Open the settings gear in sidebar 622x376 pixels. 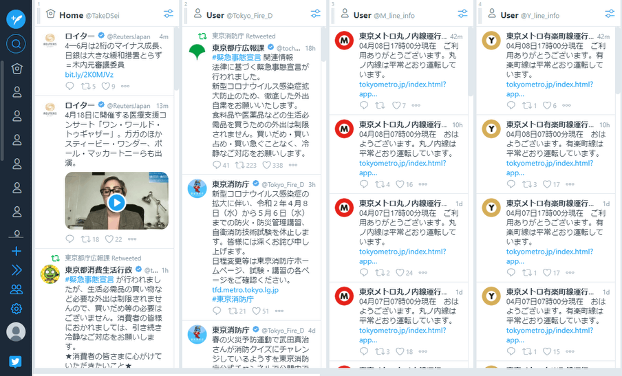[17, 308]
